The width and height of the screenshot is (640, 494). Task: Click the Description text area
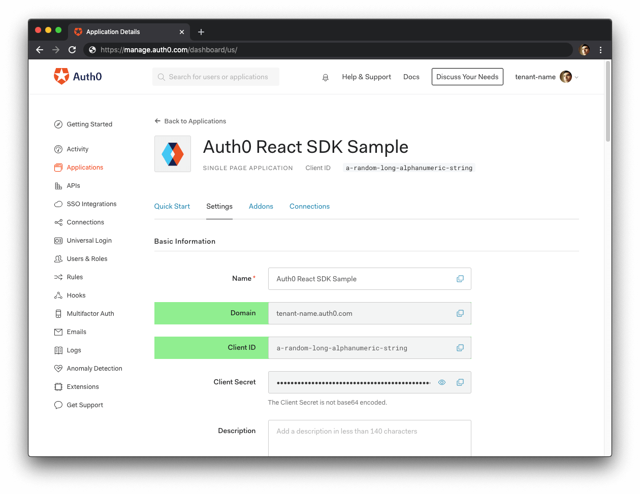click(370, 438)
